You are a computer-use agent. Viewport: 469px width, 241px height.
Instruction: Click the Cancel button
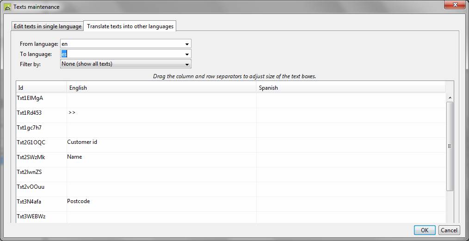(x=449, y=230)
